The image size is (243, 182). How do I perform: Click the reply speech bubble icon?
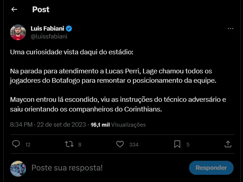tap(16, 144)
